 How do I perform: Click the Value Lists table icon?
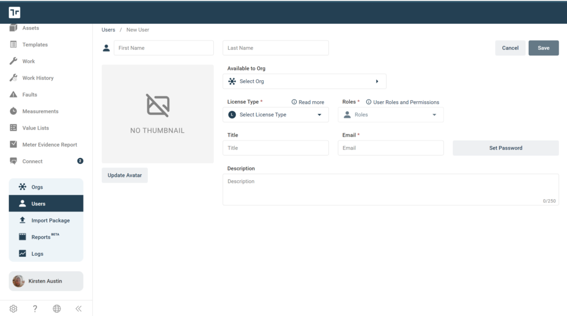[13, 128]
